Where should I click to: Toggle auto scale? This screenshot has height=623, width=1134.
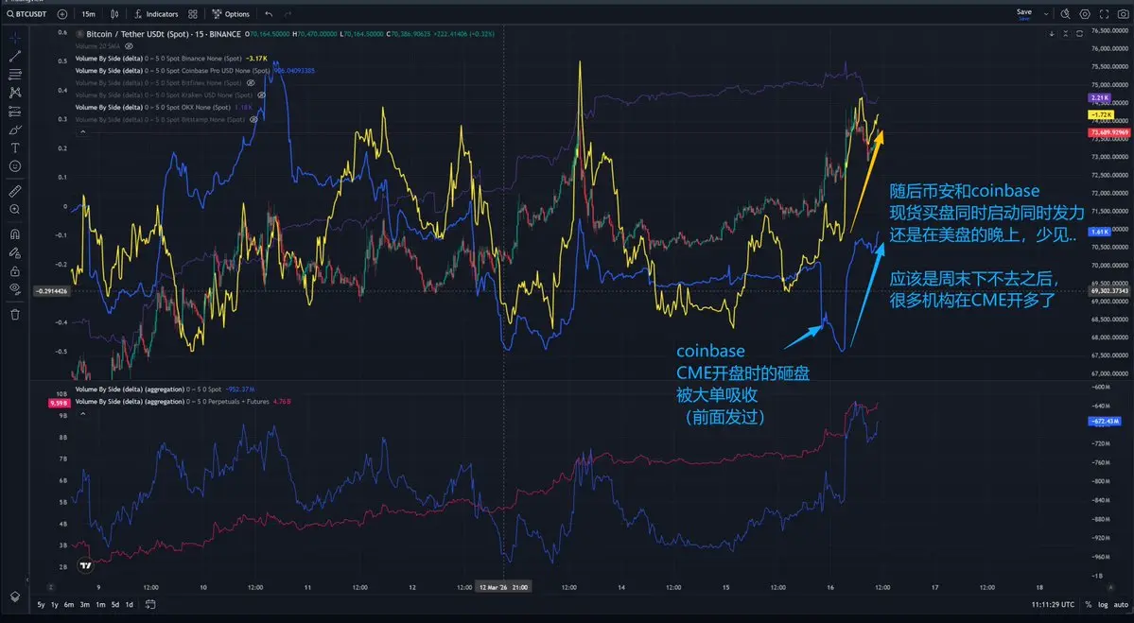point(1120,604)
